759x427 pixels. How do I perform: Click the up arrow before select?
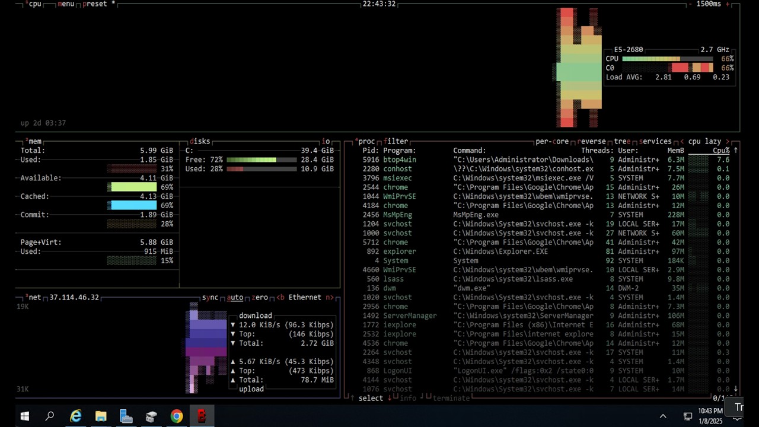point(352,399)
